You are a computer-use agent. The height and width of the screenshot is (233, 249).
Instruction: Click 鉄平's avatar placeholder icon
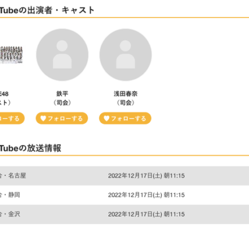62,55
